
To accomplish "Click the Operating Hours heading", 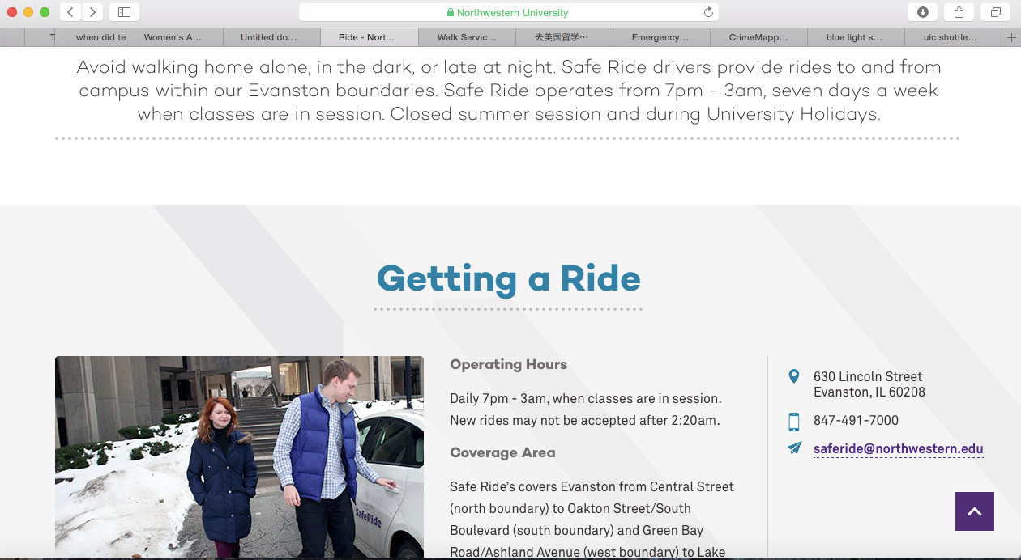I will [x=509, y=364].
